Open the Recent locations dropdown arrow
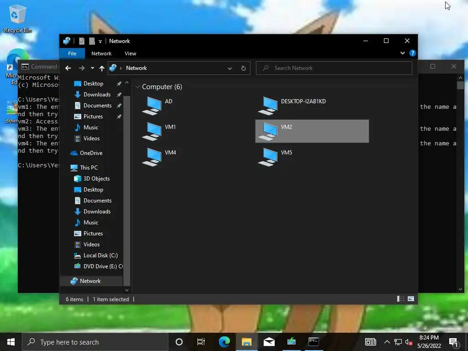 click(92, 69)
